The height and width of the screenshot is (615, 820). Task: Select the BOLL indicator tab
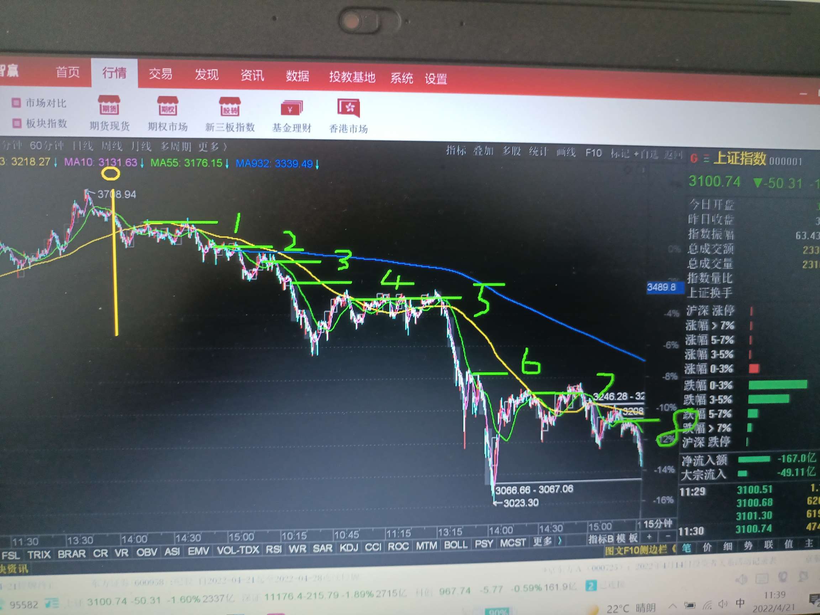pyautogui.click(x=456, y=545)
